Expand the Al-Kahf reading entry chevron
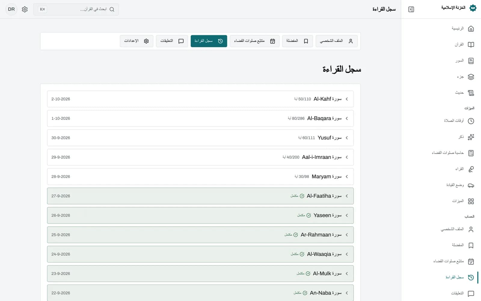The height and width of the screenshot is (301, 481). pos(347,99)
